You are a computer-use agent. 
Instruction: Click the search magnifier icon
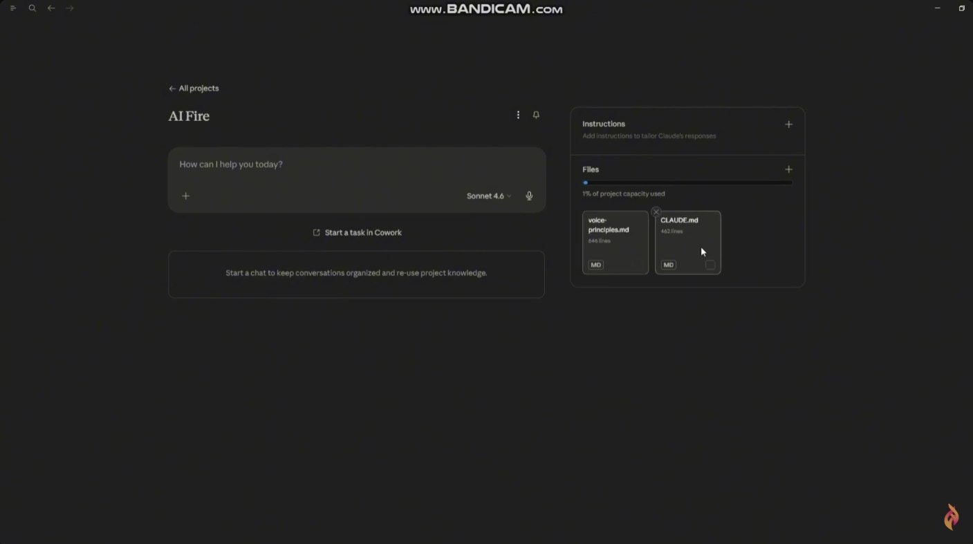pos(33,8)
